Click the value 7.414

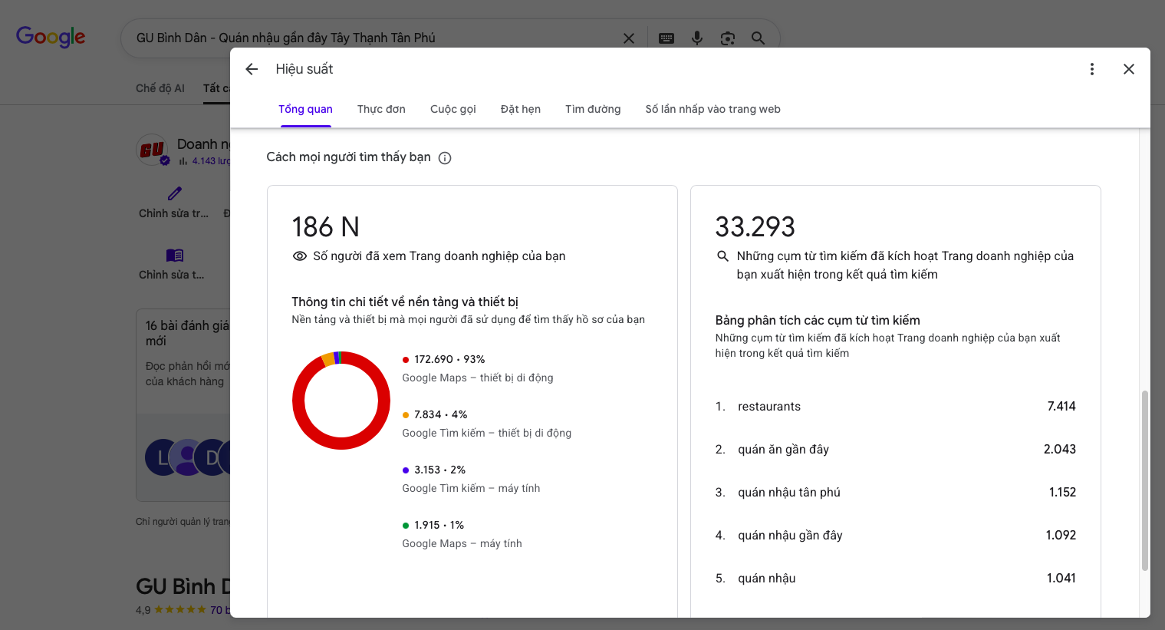(x=1061, y=407)
